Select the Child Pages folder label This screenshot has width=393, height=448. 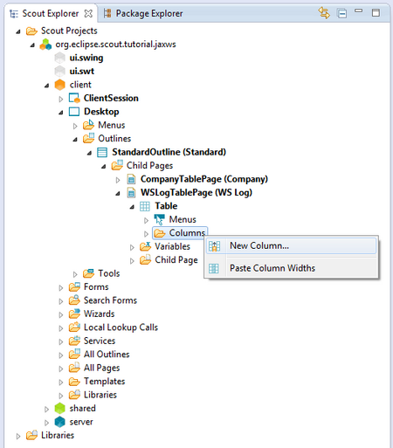[x=149, y=166]
